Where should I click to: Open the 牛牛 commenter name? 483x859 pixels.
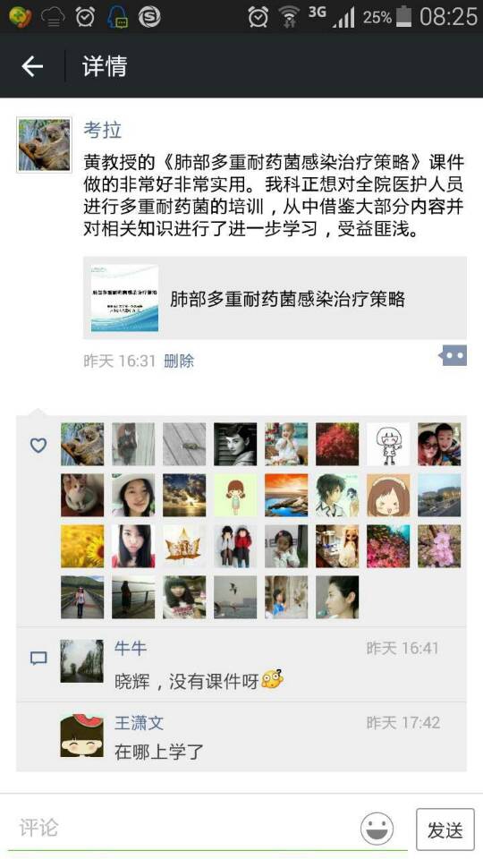pos(131,648)
